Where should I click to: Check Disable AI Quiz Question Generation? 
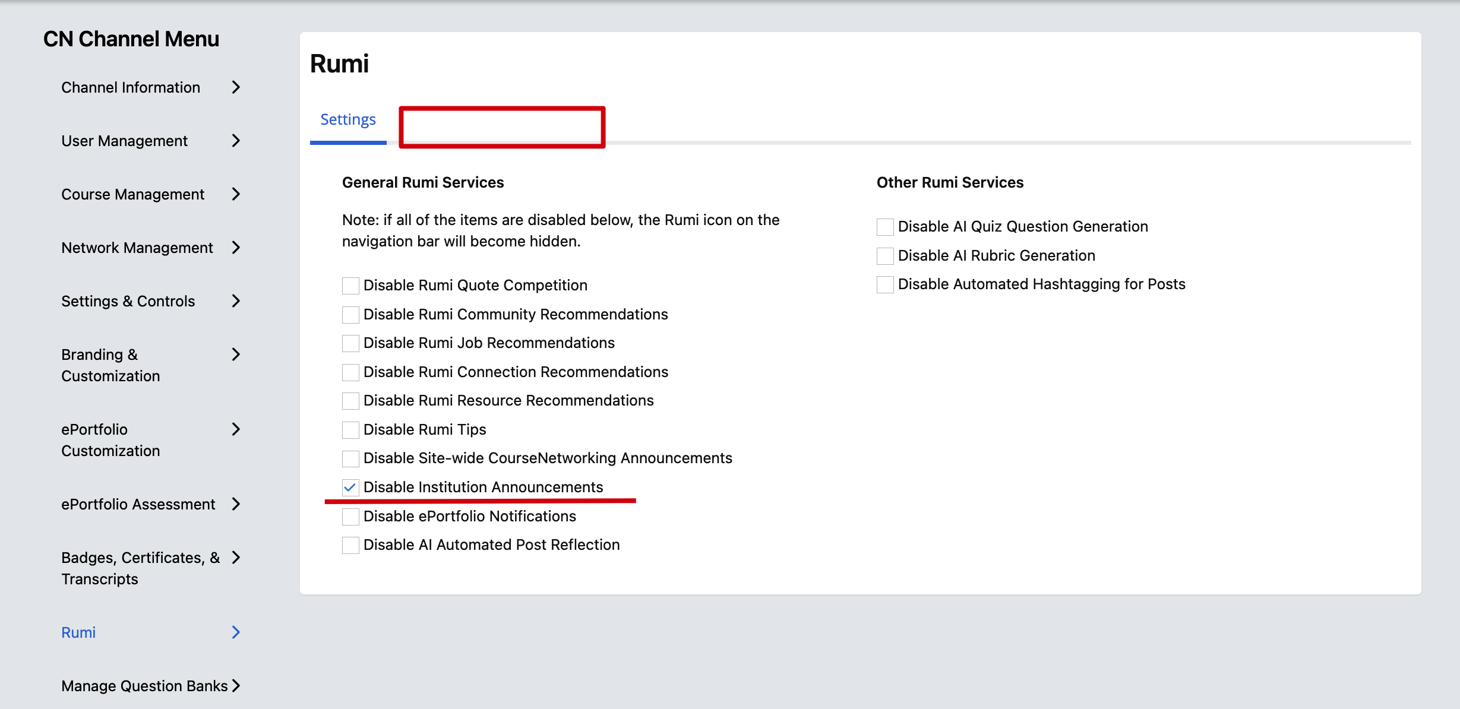(x=885, y=227)
